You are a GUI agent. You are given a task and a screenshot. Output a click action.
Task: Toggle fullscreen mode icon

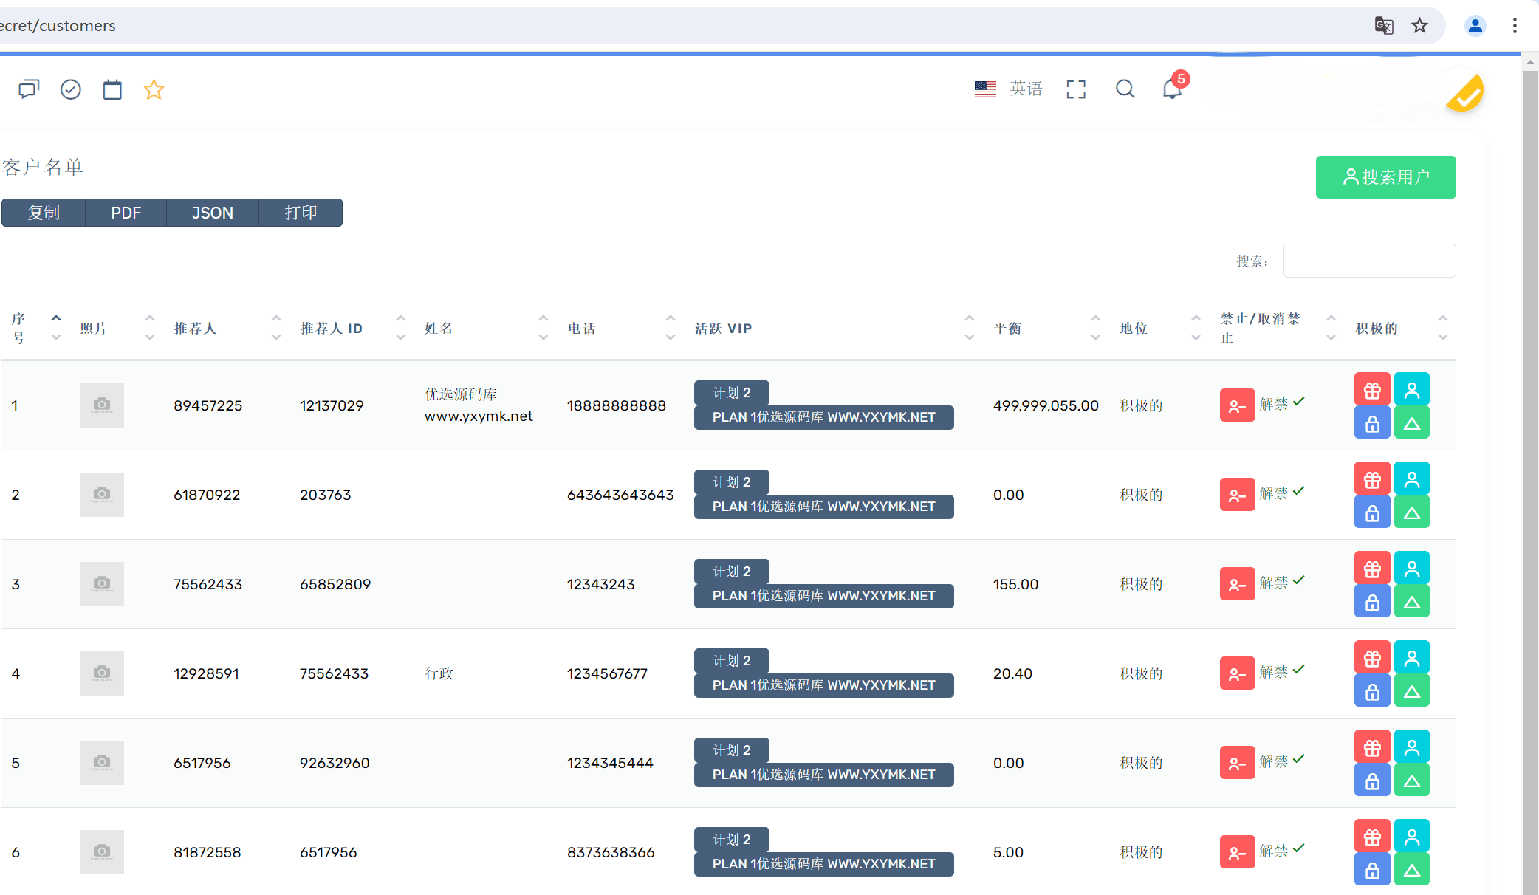[x=1076, y=89]
